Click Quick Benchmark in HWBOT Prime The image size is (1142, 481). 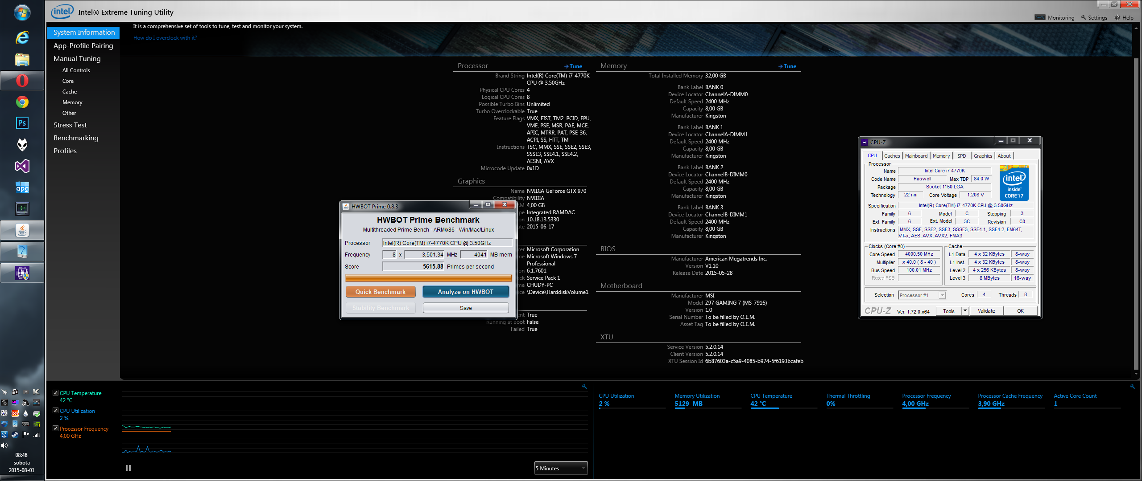tap(381, 292)
